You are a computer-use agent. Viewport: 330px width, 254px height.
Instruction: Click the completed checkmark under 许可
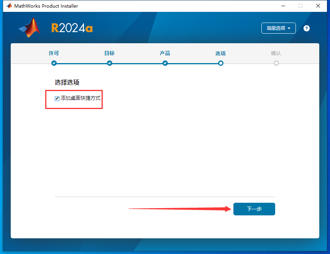tap(54, 63)
